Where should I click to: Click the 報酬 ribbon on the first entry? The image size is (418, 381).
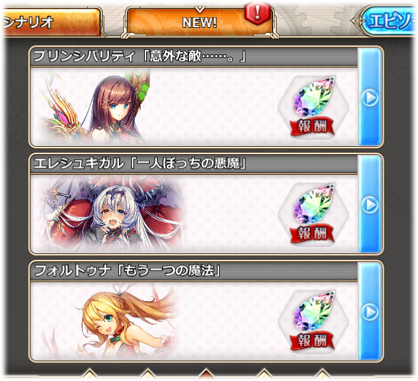(x=312, y=126)
